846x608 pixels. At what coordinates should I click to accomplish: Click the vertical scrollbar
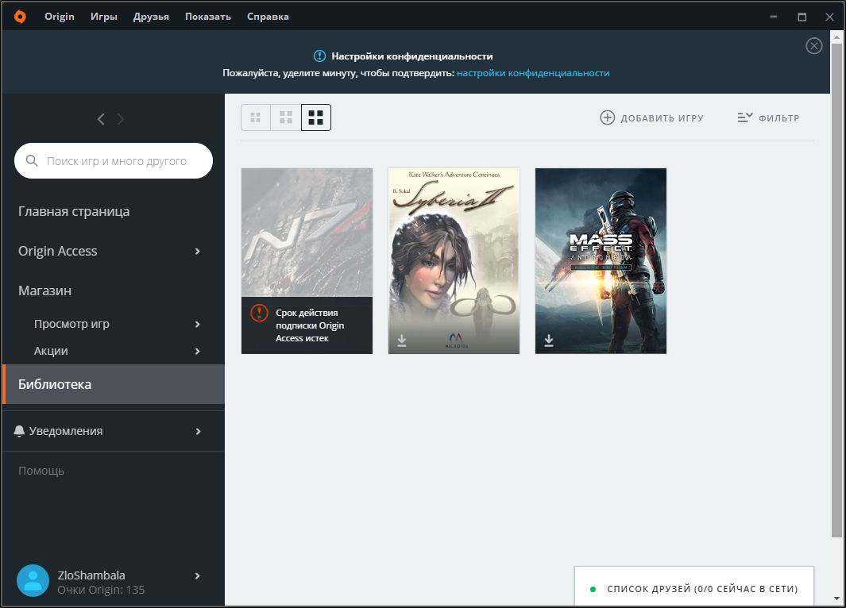836,290
